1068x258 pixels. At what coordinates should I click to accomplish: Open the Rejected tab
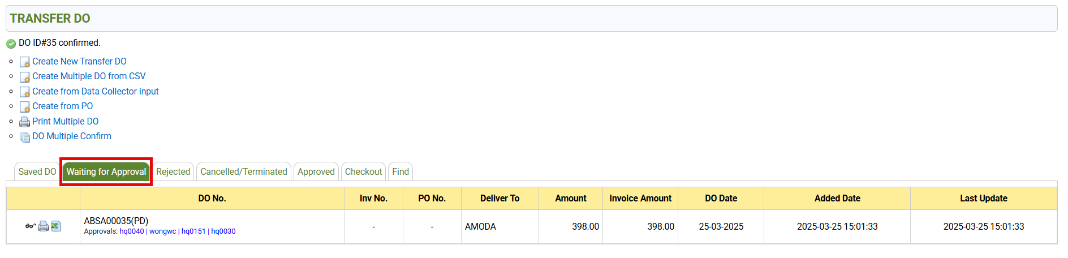coord(173,171)
